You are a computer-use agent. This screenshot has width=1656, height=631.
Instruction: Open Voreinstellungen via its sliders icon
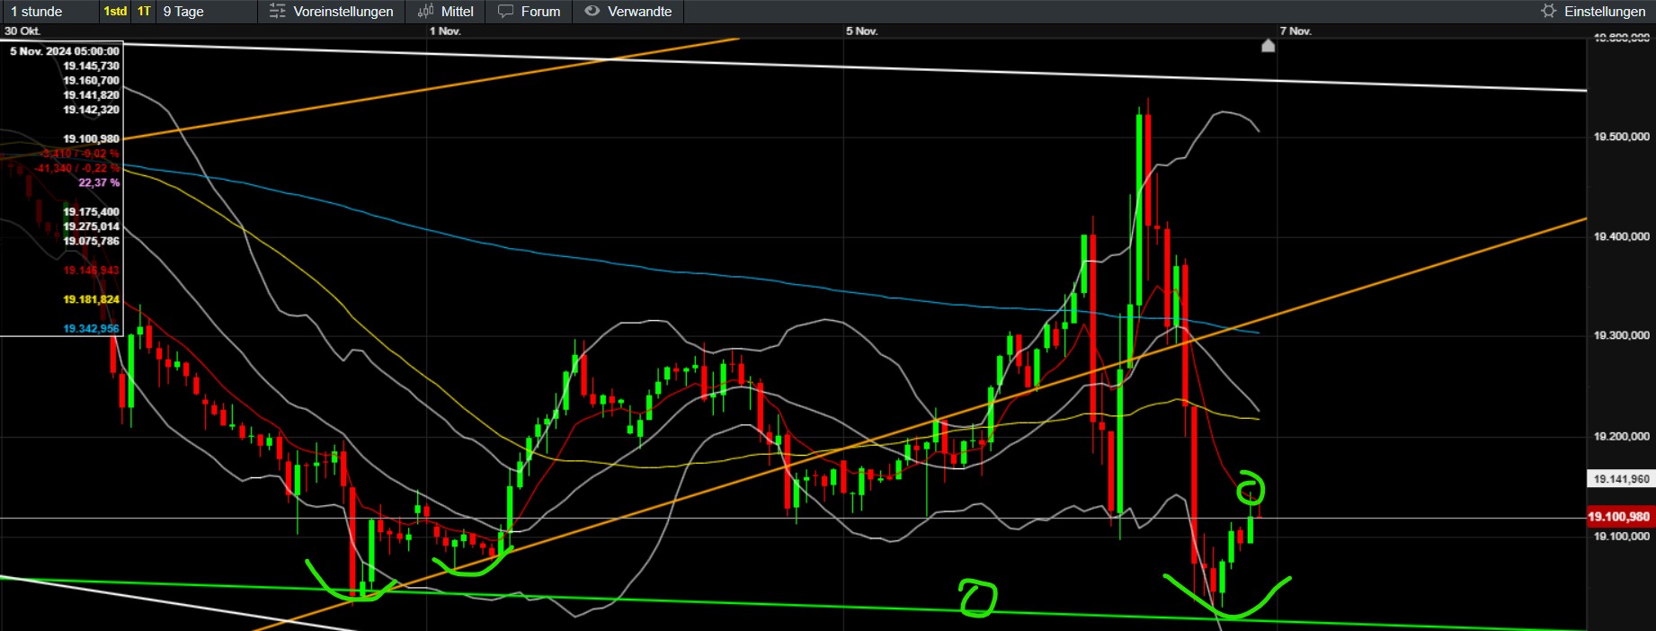[278, 11]
